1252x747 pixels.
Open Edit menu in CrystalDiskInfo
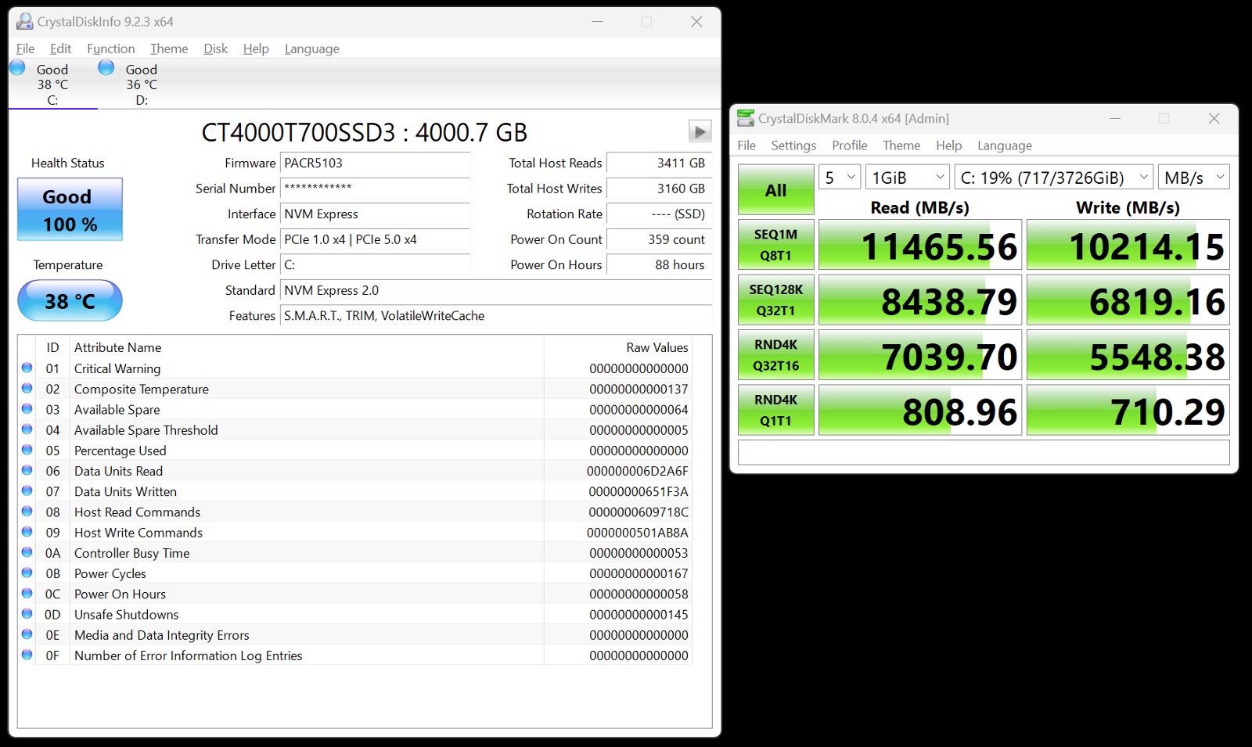(60, 48)
